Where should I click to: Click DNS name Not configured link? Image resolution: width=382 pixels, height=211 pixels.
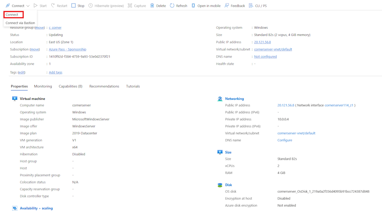(265, 57)
